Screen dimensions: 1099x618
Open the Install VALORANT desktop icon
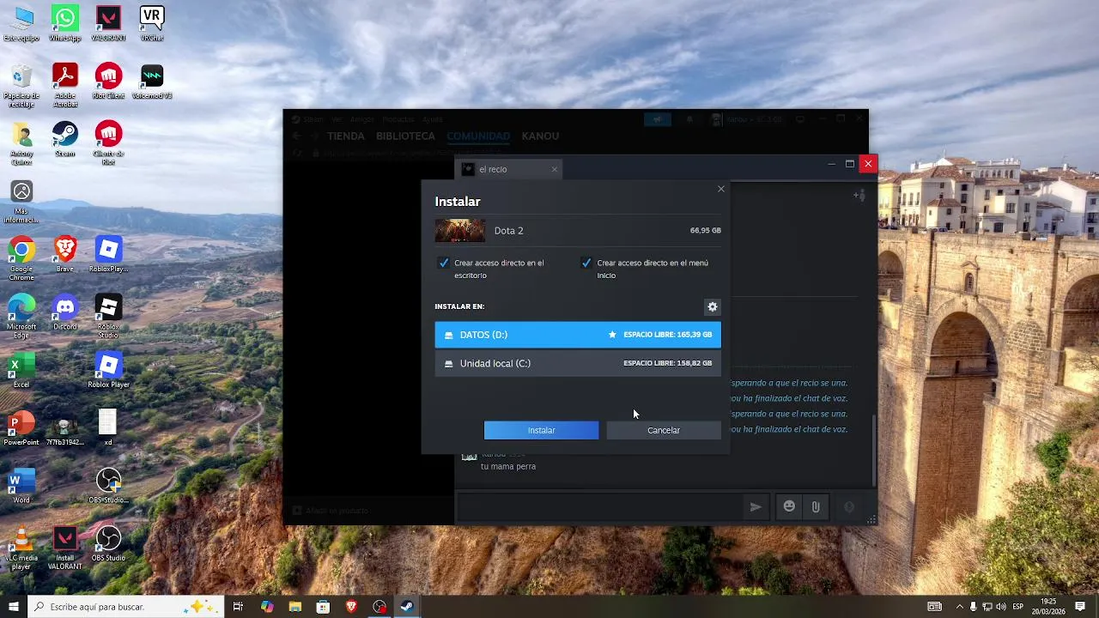click(64, 548)
